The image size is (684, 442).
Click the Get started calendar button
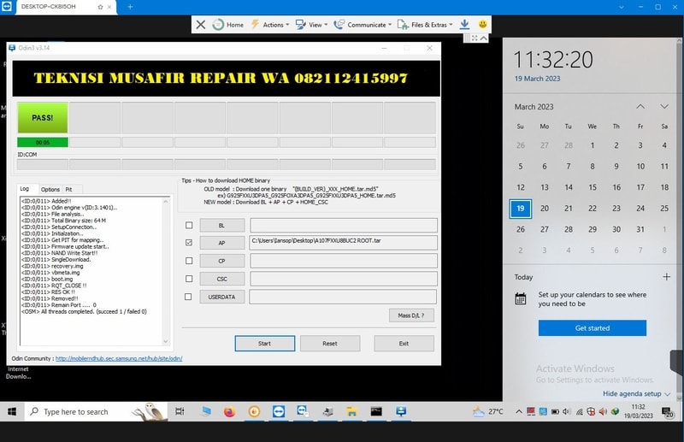pyautogui.click(x=593, y=328)
